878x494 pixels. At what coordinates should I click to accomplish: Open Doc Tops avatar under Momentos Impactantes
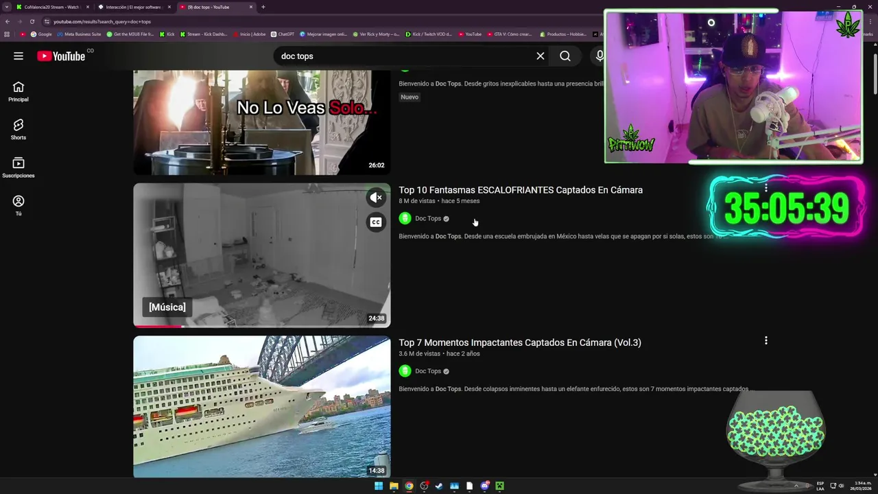click(x=405, y=371)
